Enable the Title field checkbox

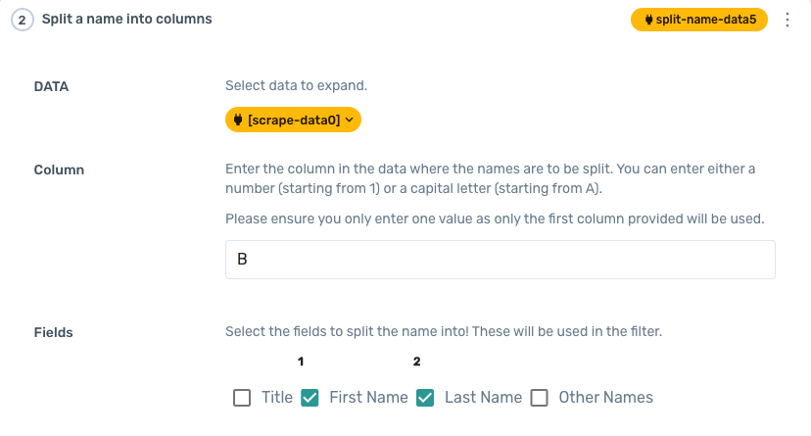[242, 398]
